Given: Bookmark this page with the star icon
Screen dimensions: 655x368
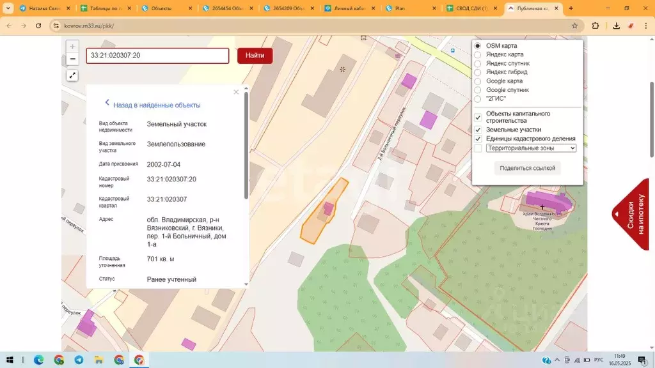Looking at the screenshot, I should coord(574,26).
